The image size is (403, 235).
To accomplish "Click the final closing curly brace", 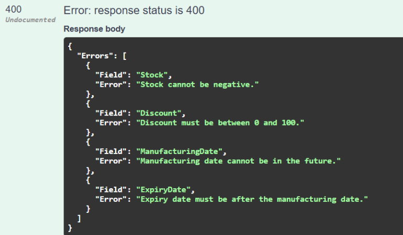I will tap(70, 228).
